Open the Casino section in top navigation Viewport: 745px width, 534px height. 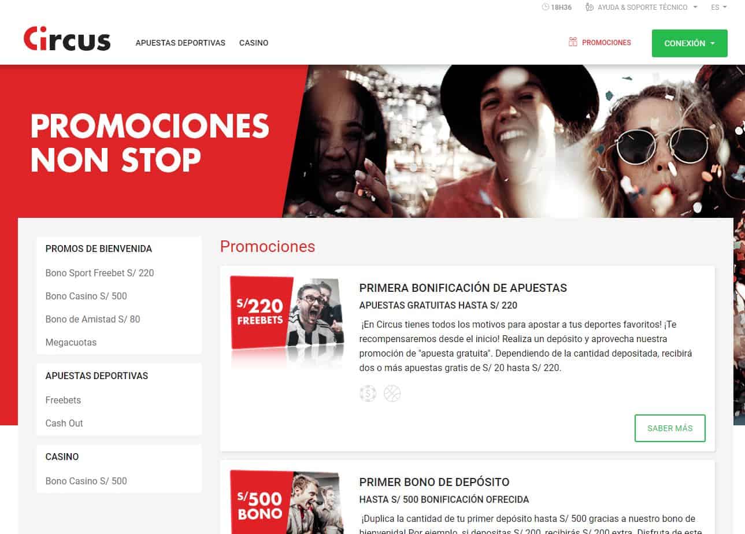(x=254, y=43)
